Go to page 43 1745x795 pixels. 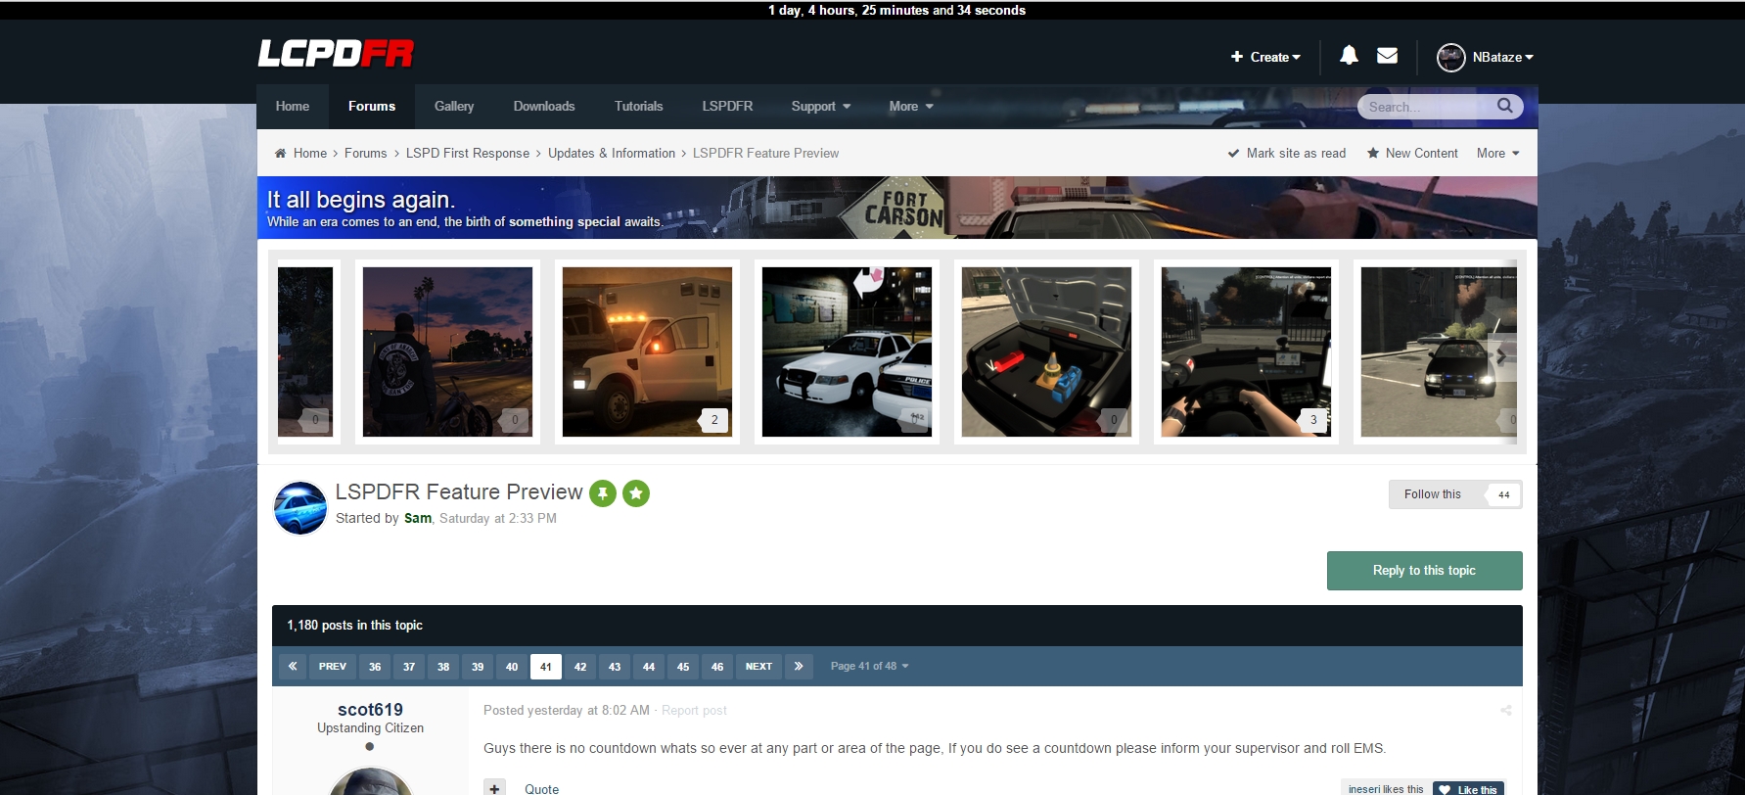(615, 667)
